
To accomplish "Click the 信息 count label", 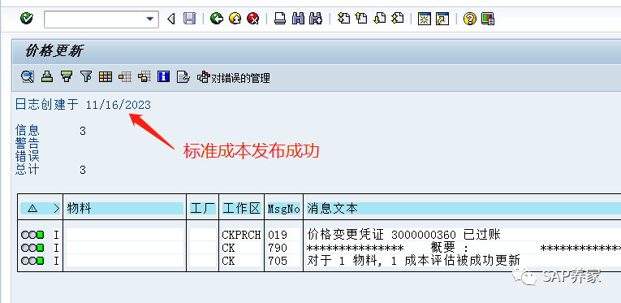I will [x=28, y=130].
